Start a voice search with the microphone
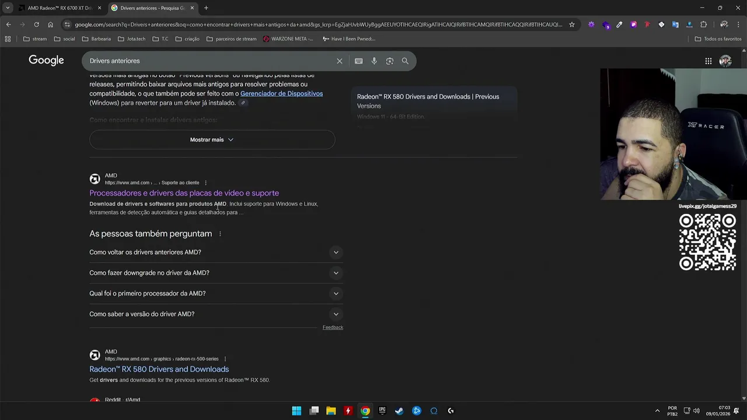 pos(374,61)
